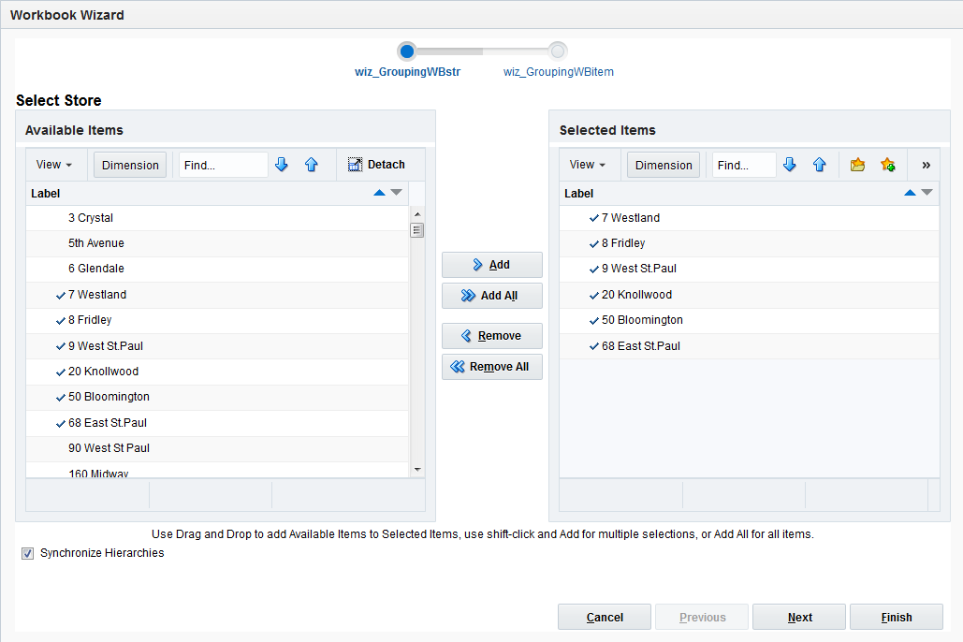Click the Available Items scrollbar thumb

[417, 230]
